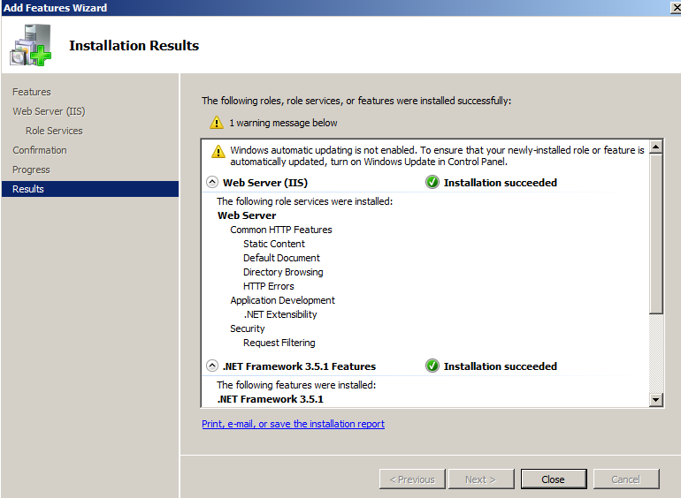
Task: Click the bold '.NET Framework 3.5.1' row at the bottom of the list
Action: coord(270,399)
